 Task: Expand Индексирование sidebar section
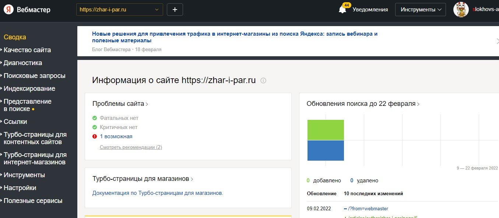29,89
